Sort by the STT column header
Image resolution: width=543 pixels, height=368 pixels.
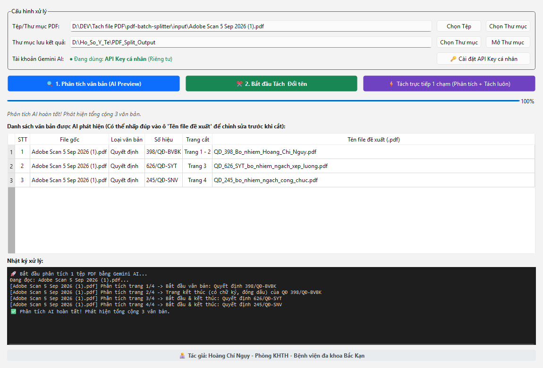coord(23,139)
